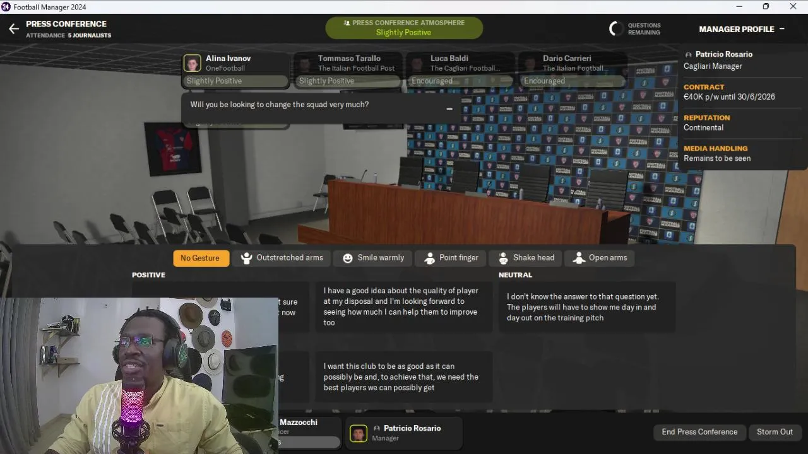Click the headset icon beside Patricio Rosario profile
Screen dimensions: 808x454
point(688,55)
